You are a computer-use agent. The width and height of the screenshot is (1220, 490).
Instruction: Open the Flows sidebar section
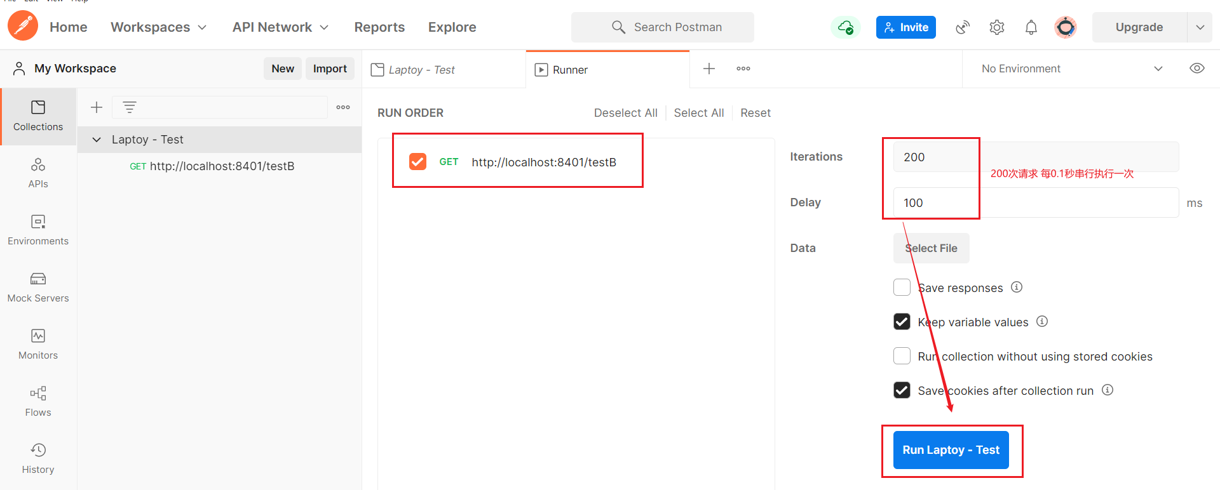click(x=38, y=402)
